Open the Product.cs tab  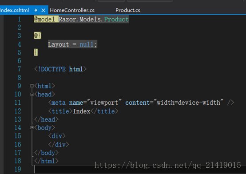tap(128, 10)
